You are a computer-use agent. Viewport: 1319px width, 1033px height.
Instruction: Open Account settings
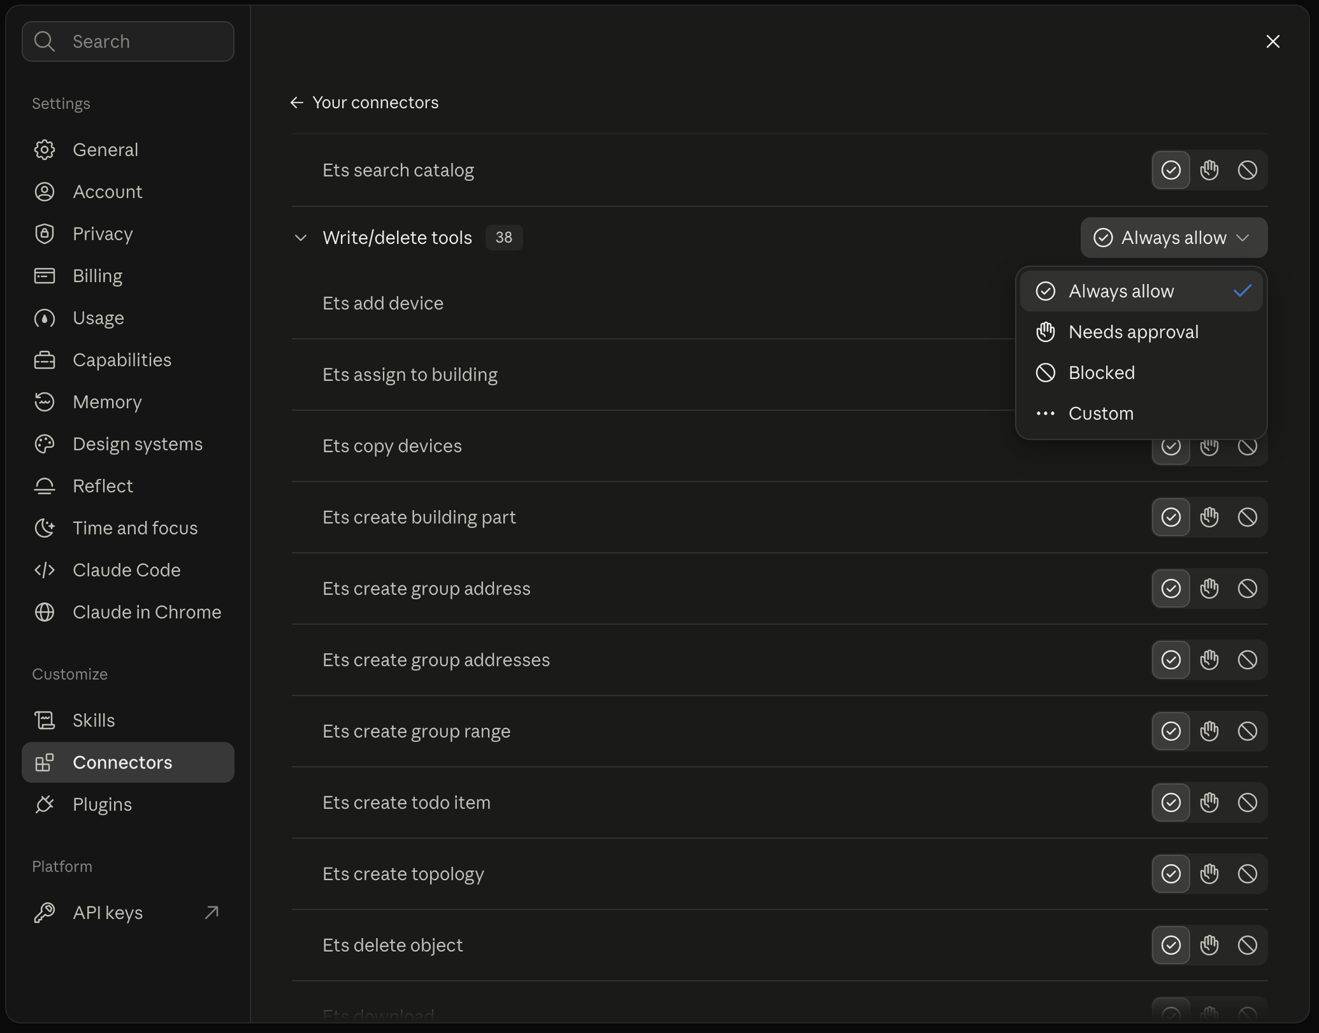coord(128,192)
